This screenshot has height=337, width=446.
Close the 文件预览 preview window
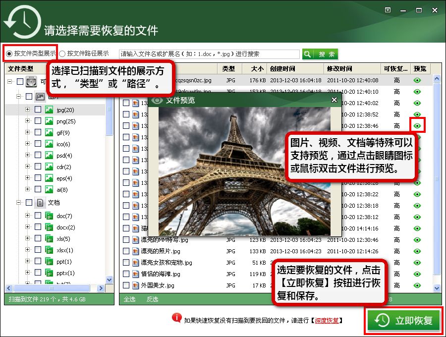click(x=334, y=100)
